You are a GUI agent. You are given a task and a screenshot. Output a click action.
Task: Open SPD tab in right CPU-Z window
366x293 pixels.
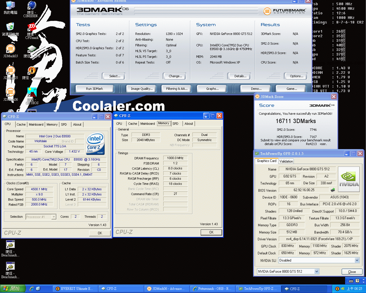pos(175,124)
